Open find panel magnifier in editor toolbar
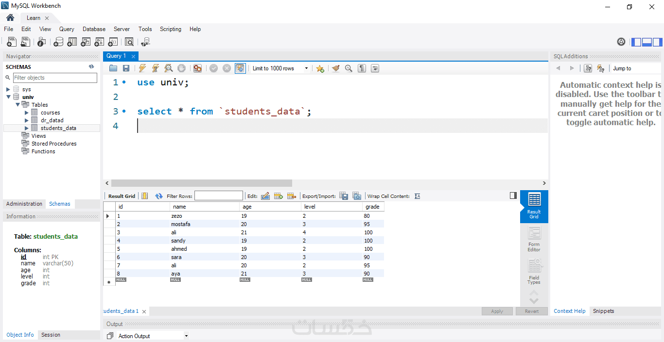Screen dimensions: 664x342 click(349, 68)
